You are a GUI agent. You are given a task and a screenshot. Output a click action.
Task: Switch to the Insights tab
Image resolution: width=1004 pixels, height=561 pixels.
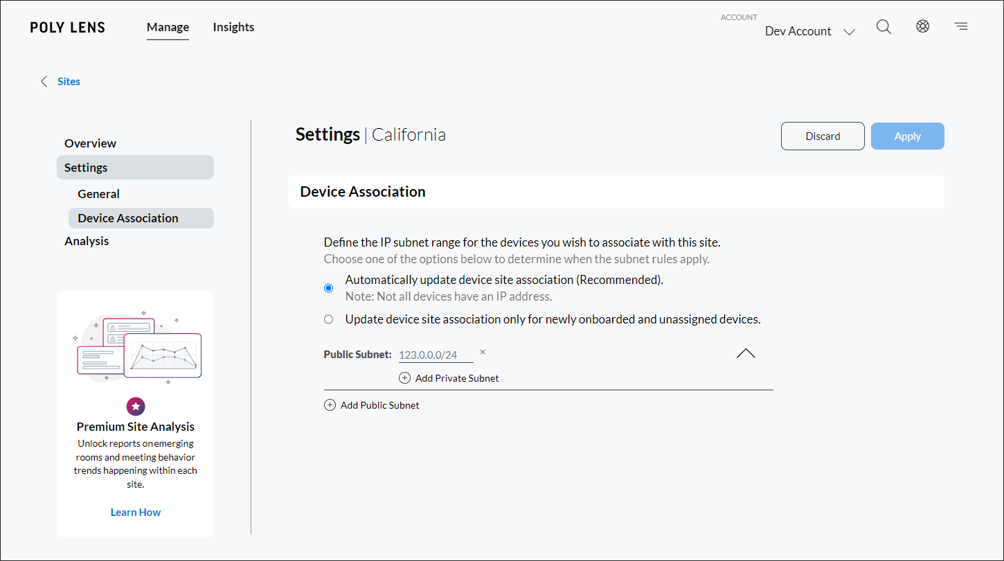pyautogui.click(x=233, y=27)
